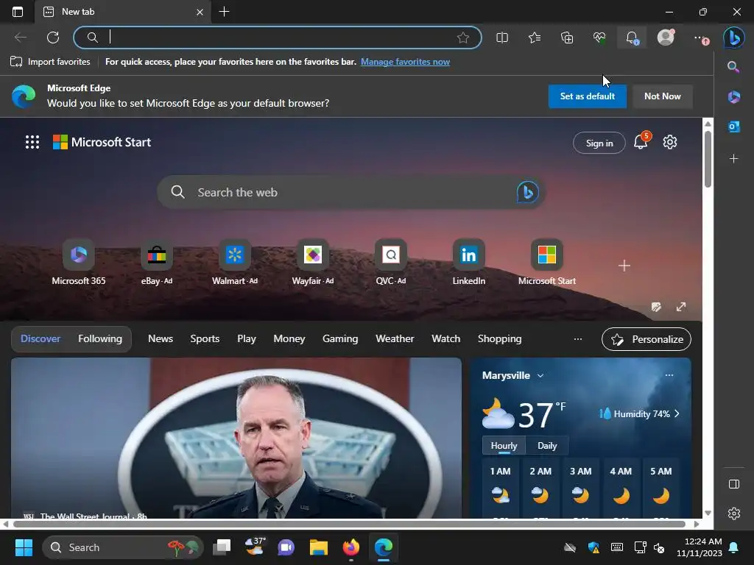This screenshot has width=754, height=565.
Task: Open Collections icon in toolbar
Action: coord(567,38)
